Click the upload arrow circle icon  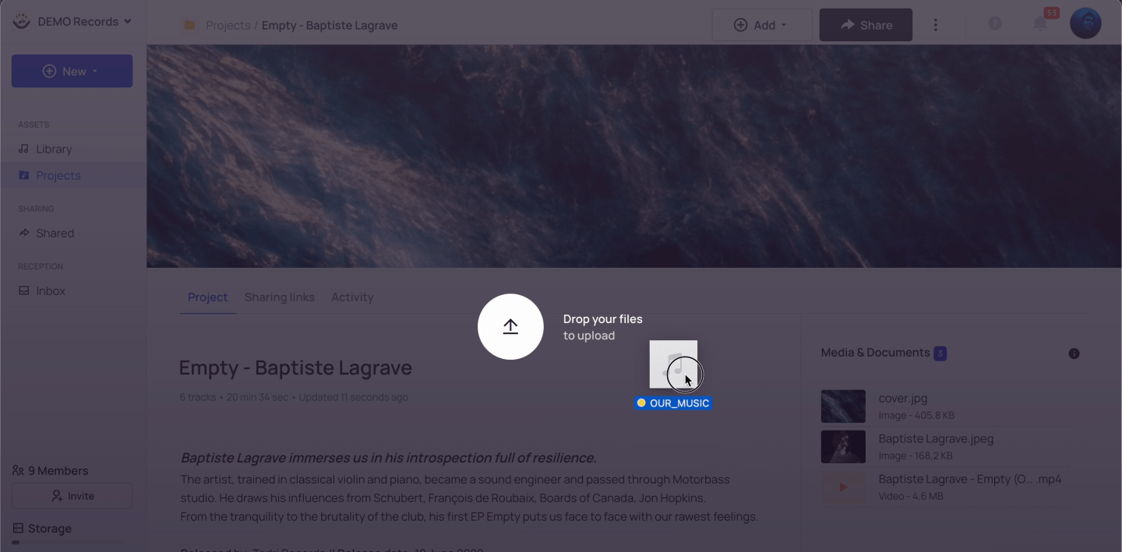[510, 327]
